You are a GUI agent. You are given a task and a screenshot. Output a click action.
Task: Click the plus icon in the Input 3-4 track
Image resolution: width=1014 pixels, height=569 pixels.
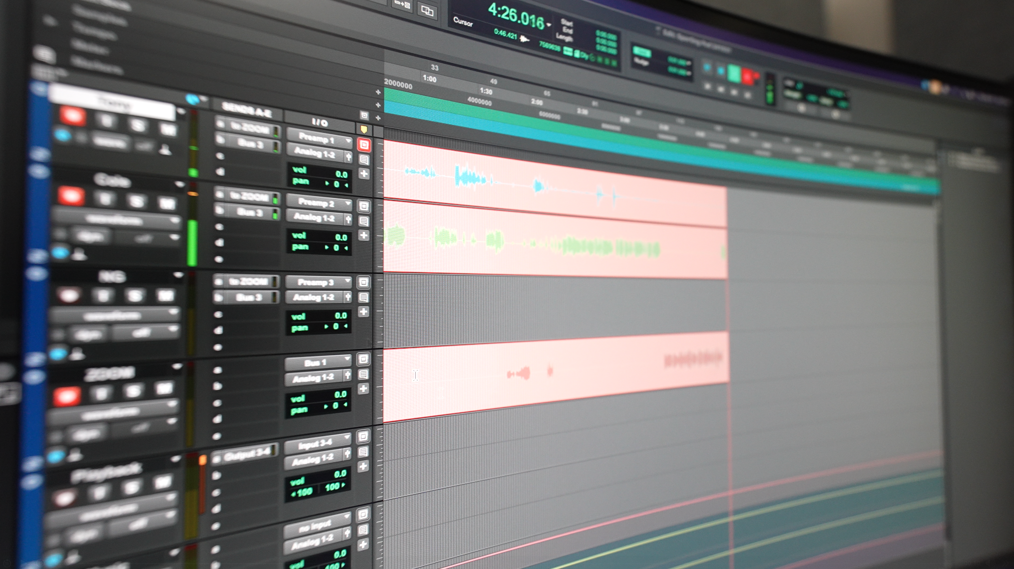click(x=363, y=467)
